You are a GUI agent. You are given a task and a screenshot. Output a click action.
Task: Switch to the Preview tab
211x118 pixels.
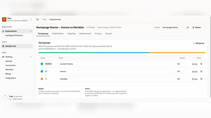(x=98, y=34)
